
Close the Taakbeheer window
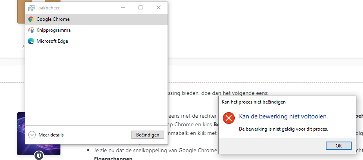point(159,7)
